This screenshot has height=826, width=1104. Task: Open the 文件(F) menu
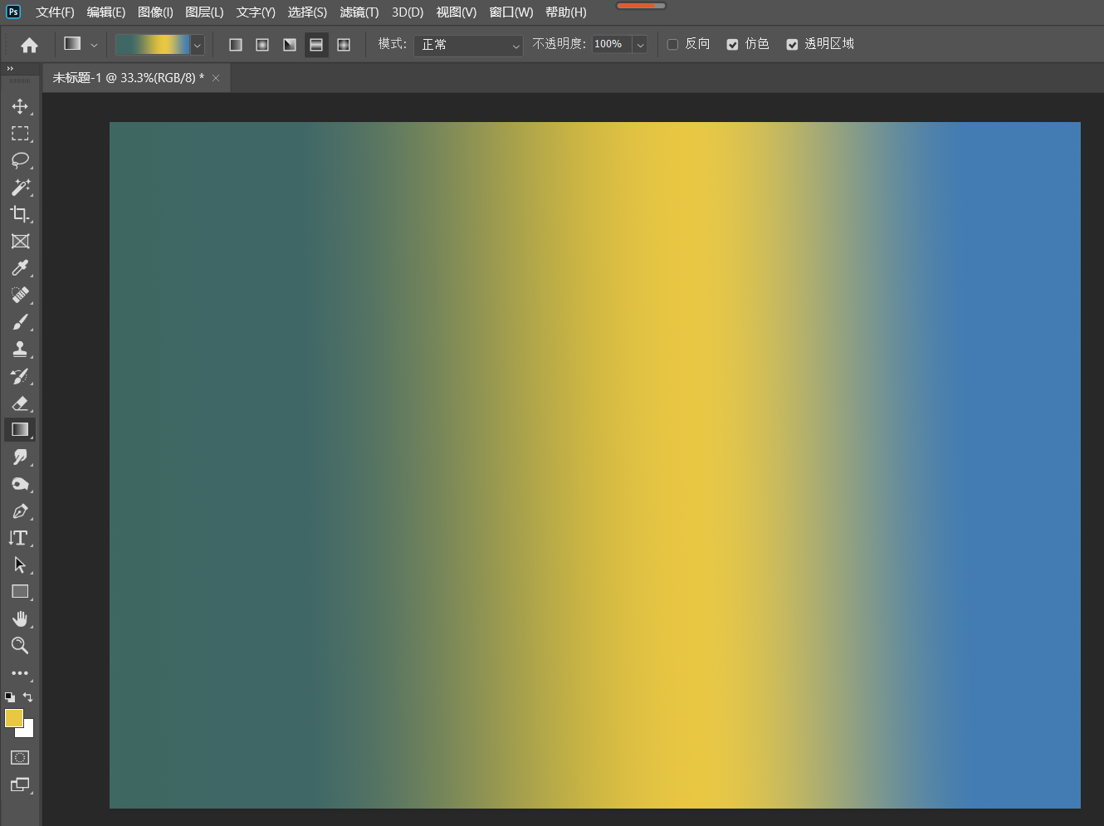click(x=55, y=12)
